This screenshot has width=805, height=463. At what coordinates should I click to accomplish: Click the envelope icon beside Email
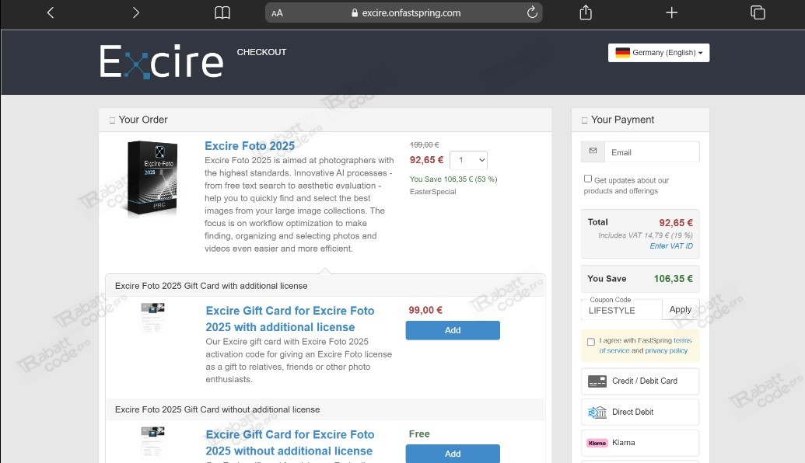(593, 151)
